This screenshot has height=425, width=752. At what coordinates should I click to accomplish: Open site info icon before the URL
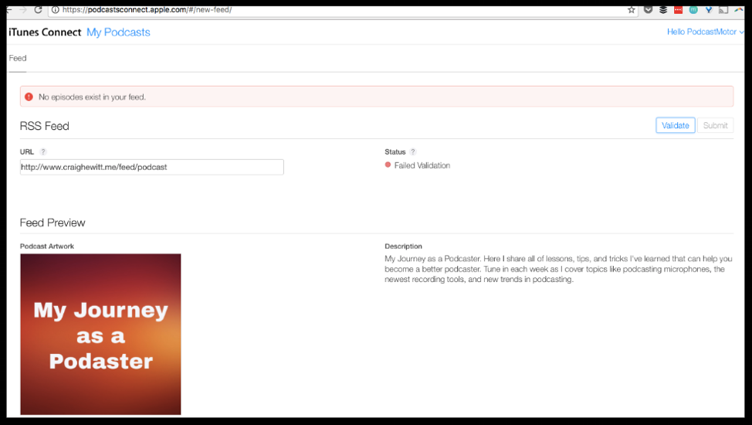pyautogui.click(x=56, y=9)
